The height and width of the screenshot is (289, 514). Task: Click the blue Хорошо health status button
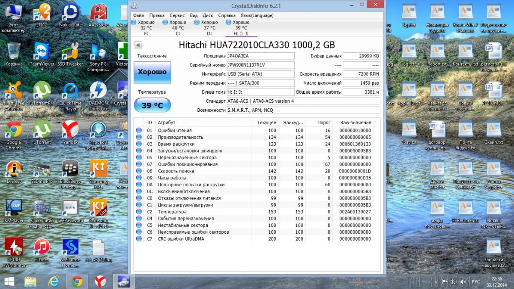[x=152, y=72]
